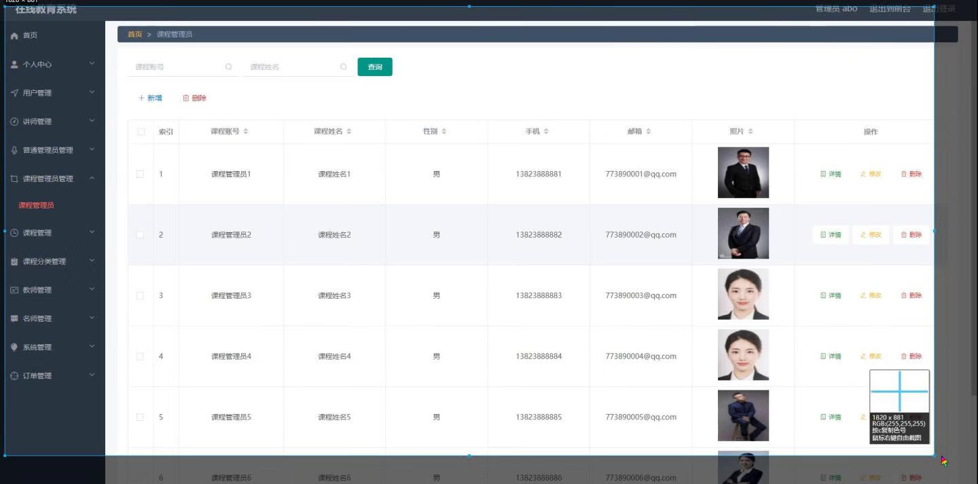Click 修改 for 课程管理员2

tap(871, 235)
